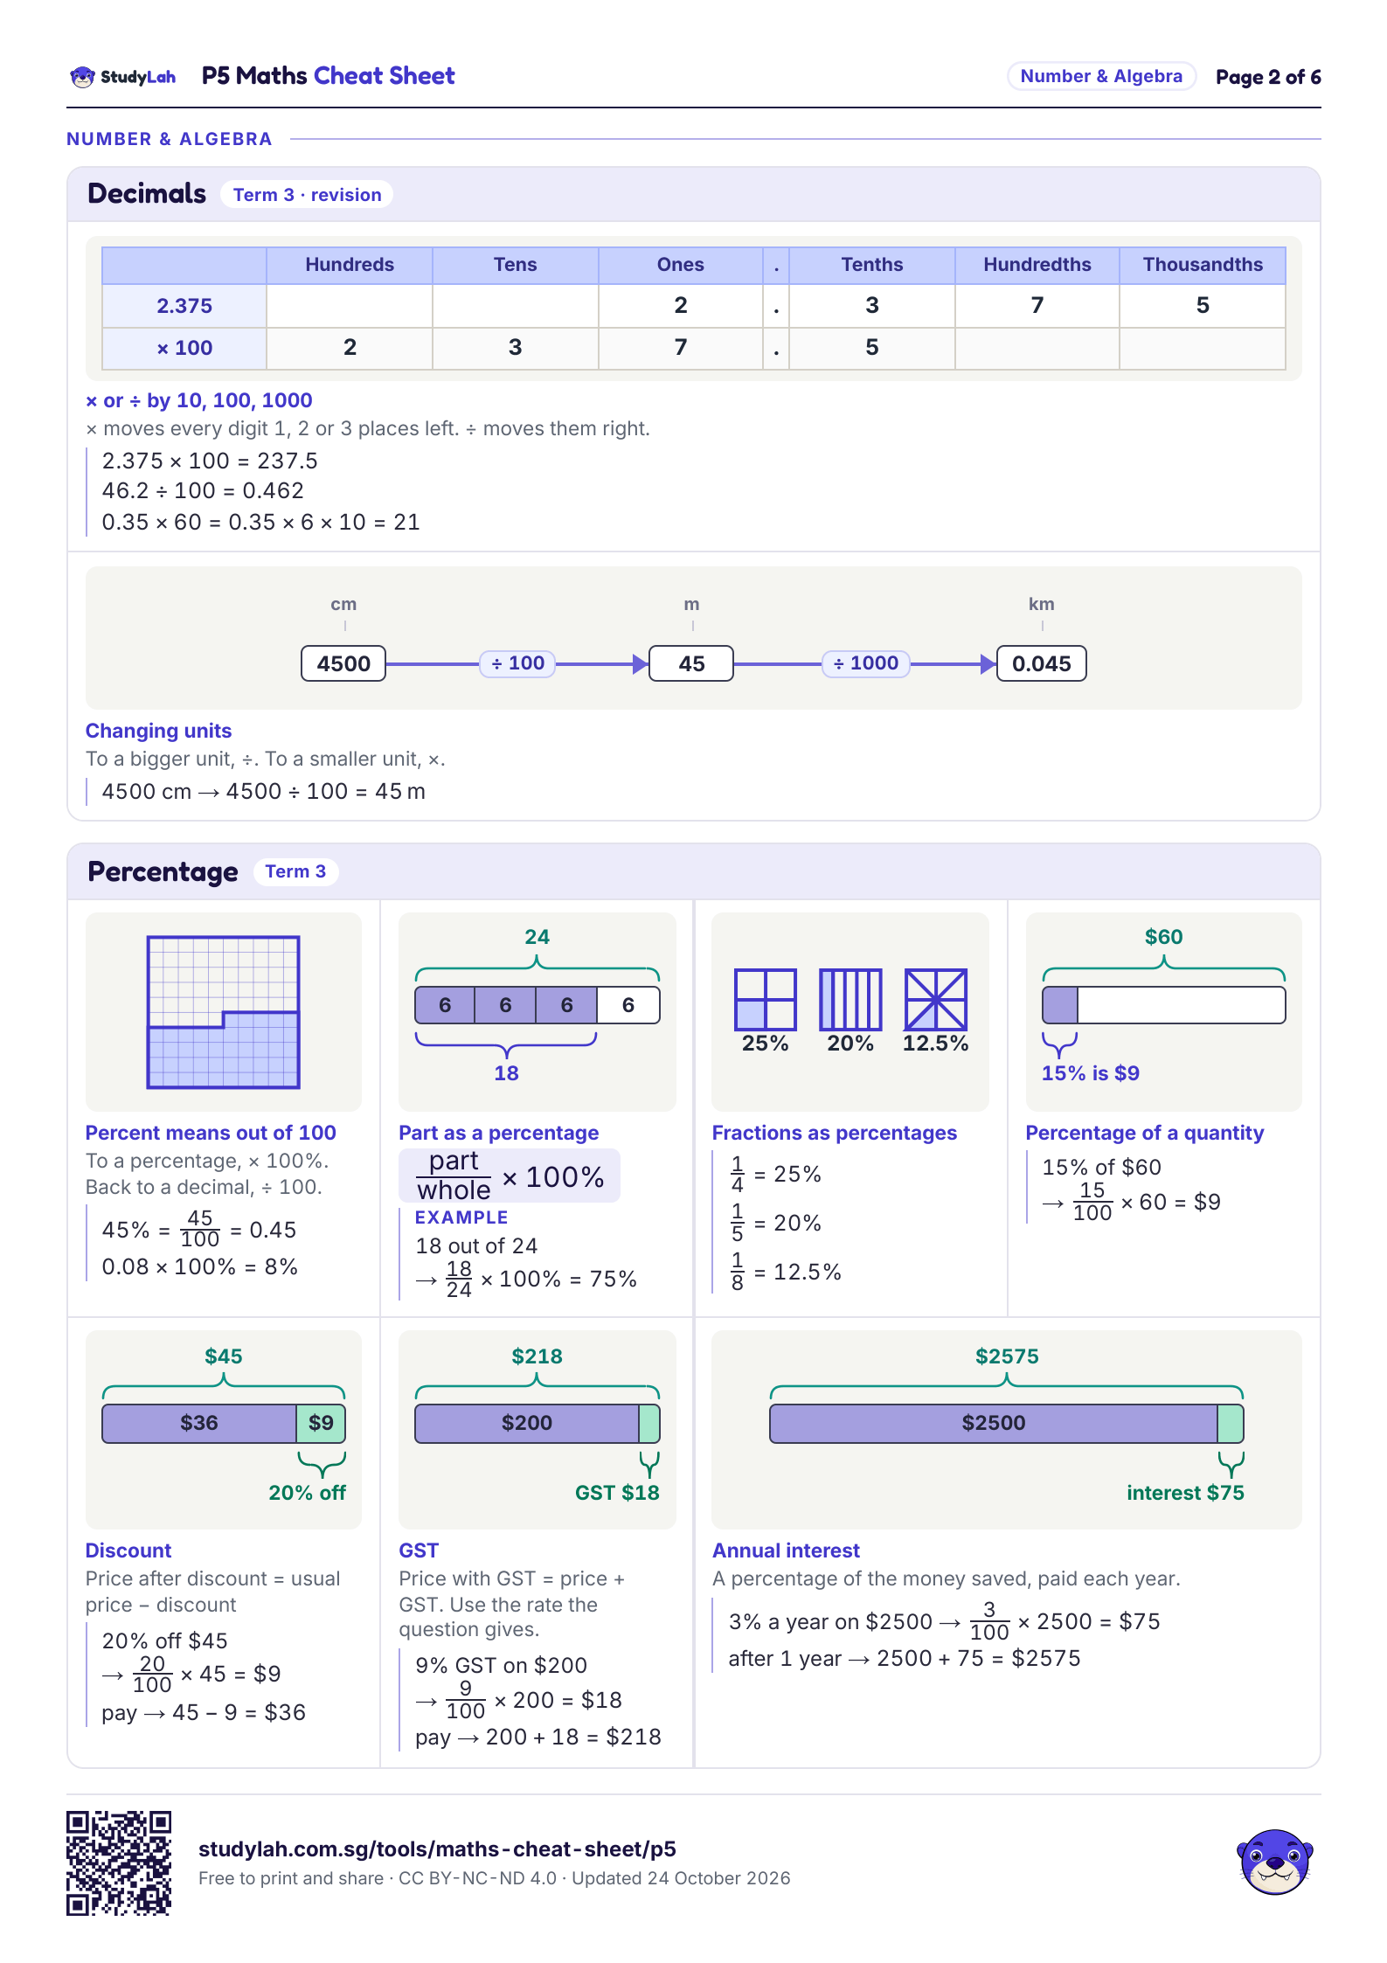
Task: Select the 'Percent means out of 100' heading
Action: pos(211,1133)
